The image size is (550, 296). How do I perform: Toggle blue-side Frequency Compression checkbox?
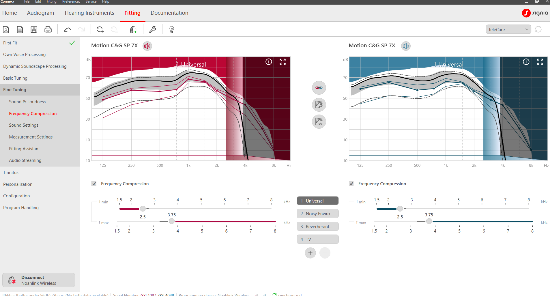point(351,183)
